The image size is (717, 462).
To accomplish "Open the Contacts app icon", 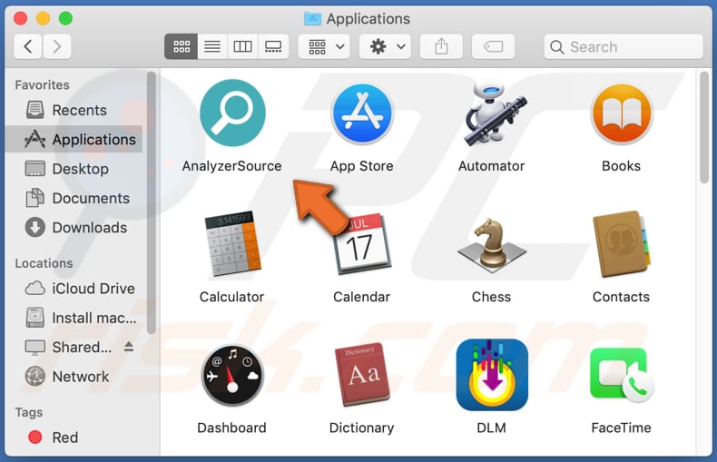I will [x=622, y=244].
